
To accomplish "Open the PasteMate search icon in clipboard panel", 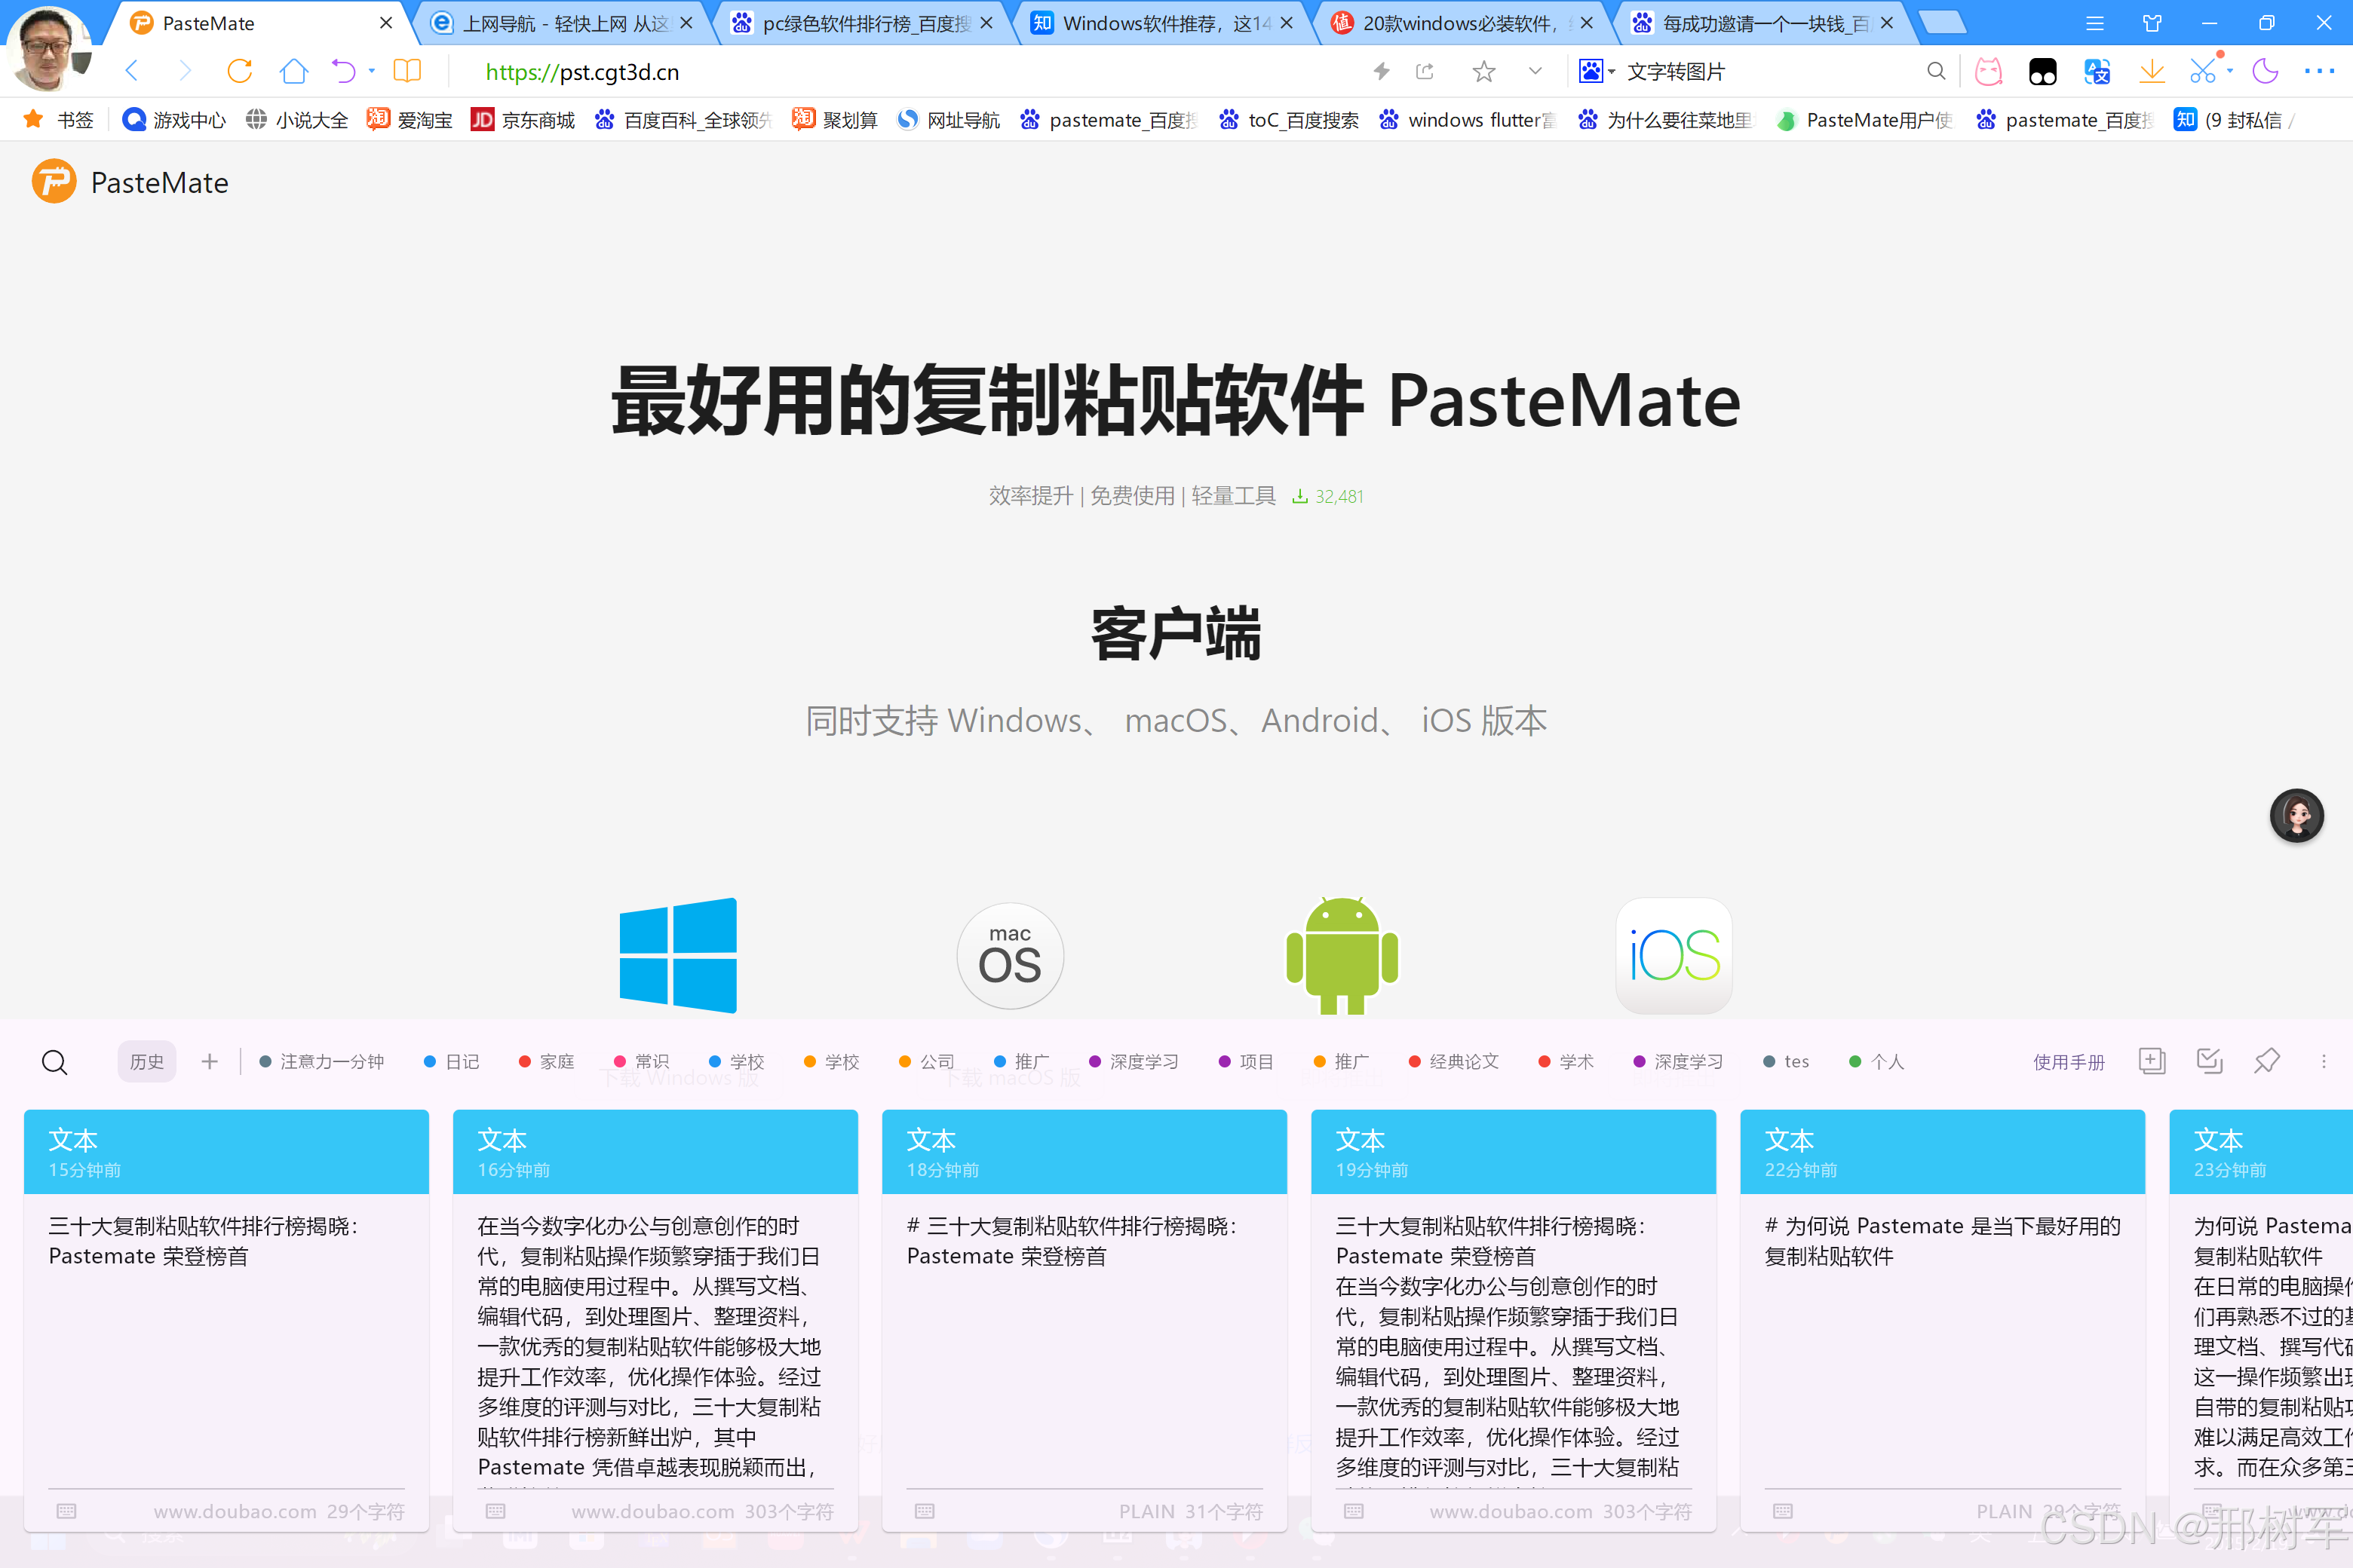I will click(55, 1062).
